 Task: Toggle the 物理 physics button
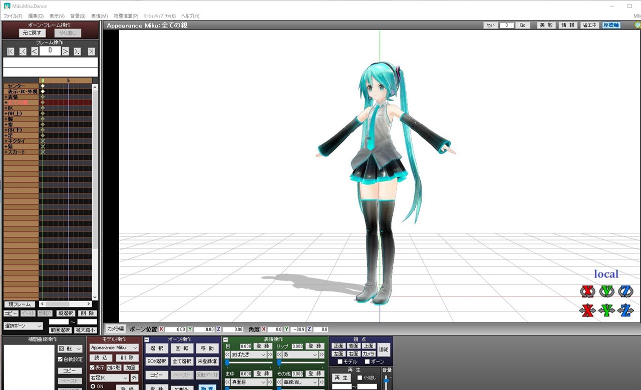(x=206, y=387)
